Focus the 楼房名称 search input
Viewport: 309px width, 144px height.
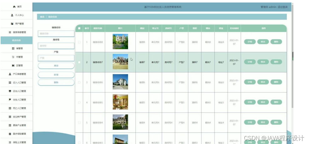point(56,34)
